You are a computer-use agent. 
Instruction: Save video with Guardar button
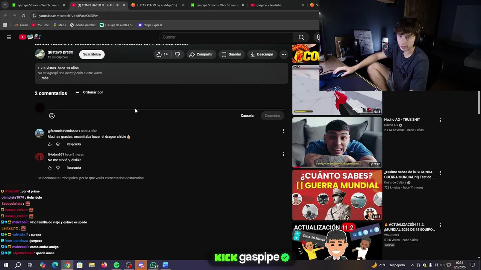pos(231,54)
